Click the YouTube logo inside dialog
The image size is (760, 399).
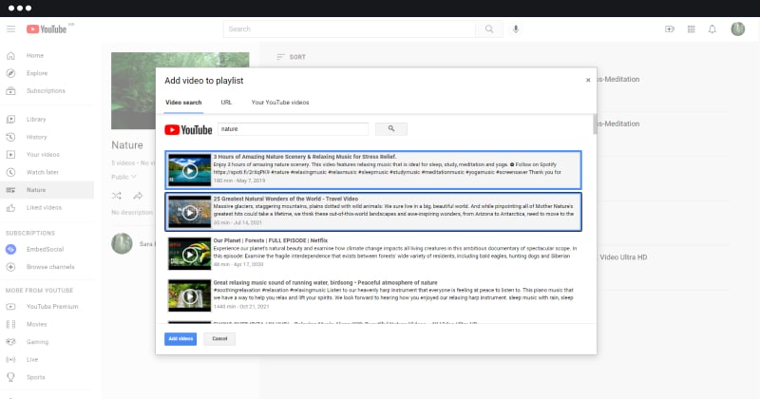click(188, 129)
